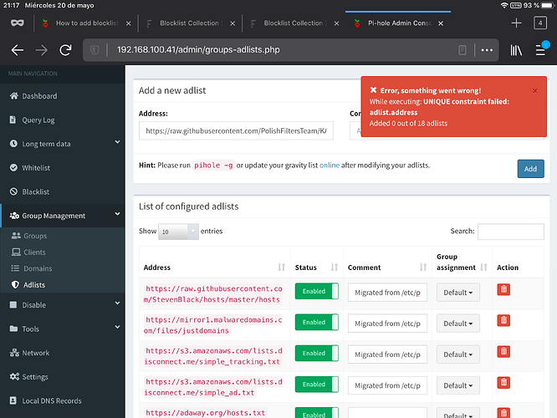Open page actions three-dot menu
Screen dimensions: 557x418
point(487,50)
